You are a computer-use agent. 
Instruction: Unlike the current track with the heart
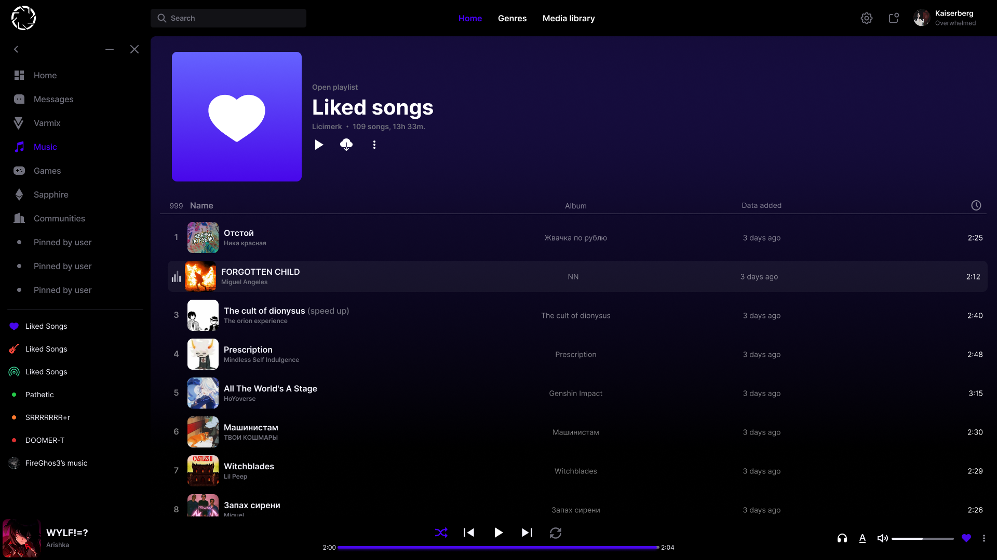[x=966, y=538]
